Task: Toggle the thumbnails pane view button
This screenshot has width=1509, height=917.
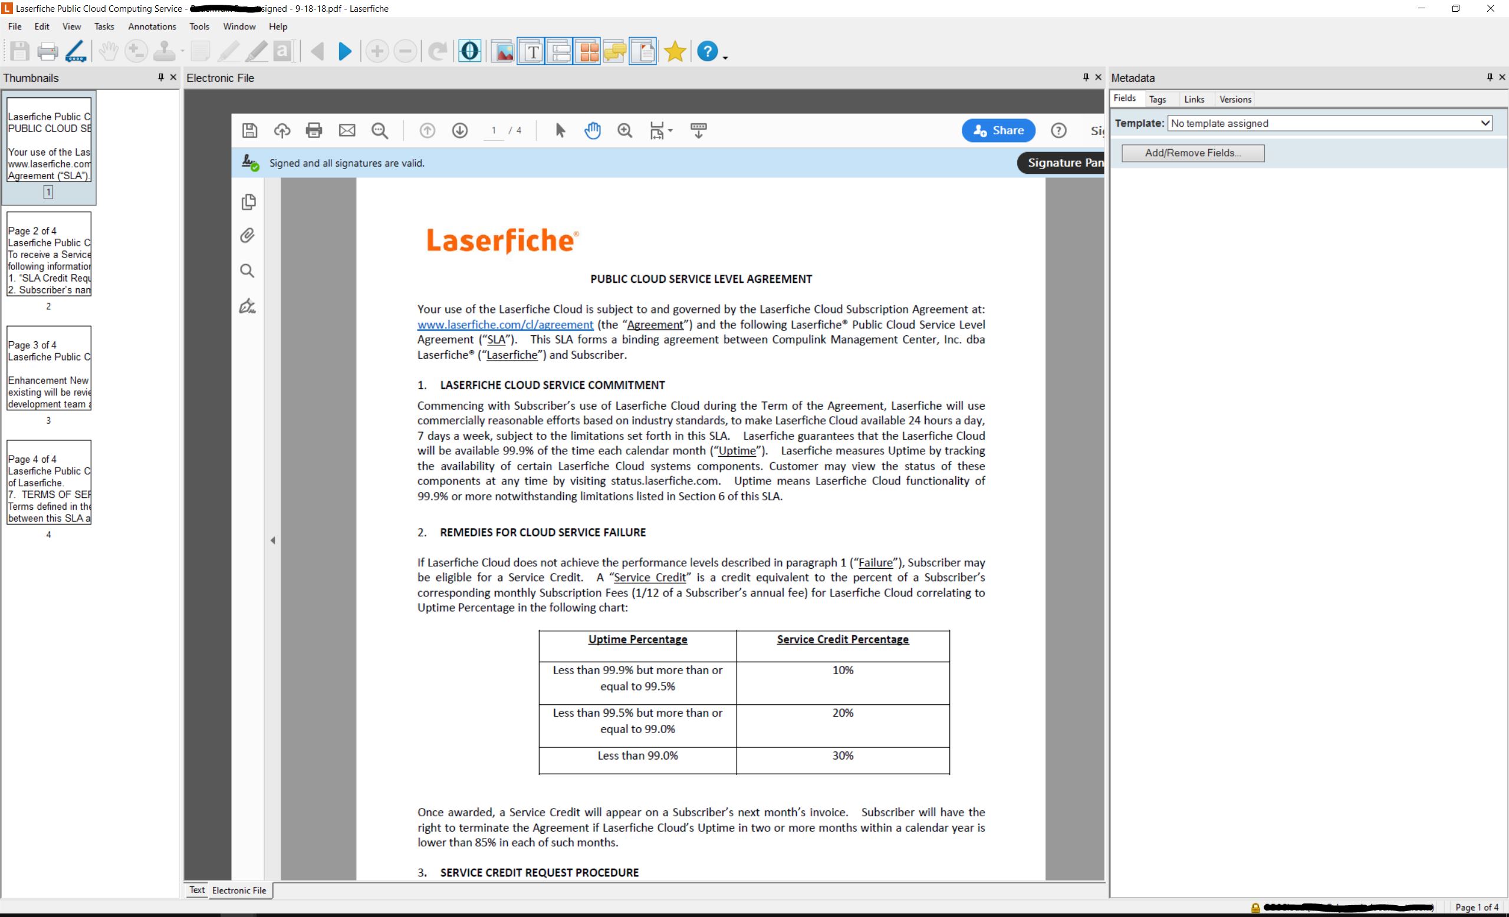Action: (x=588, y=51)
